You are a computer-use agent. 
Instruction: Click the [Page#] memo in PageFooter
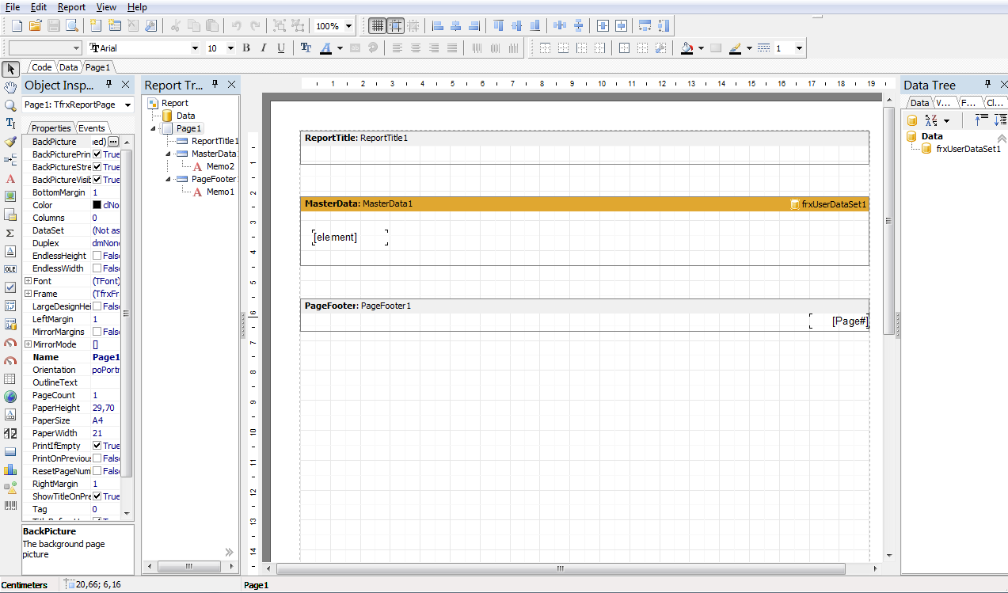(x=839, y=321)
